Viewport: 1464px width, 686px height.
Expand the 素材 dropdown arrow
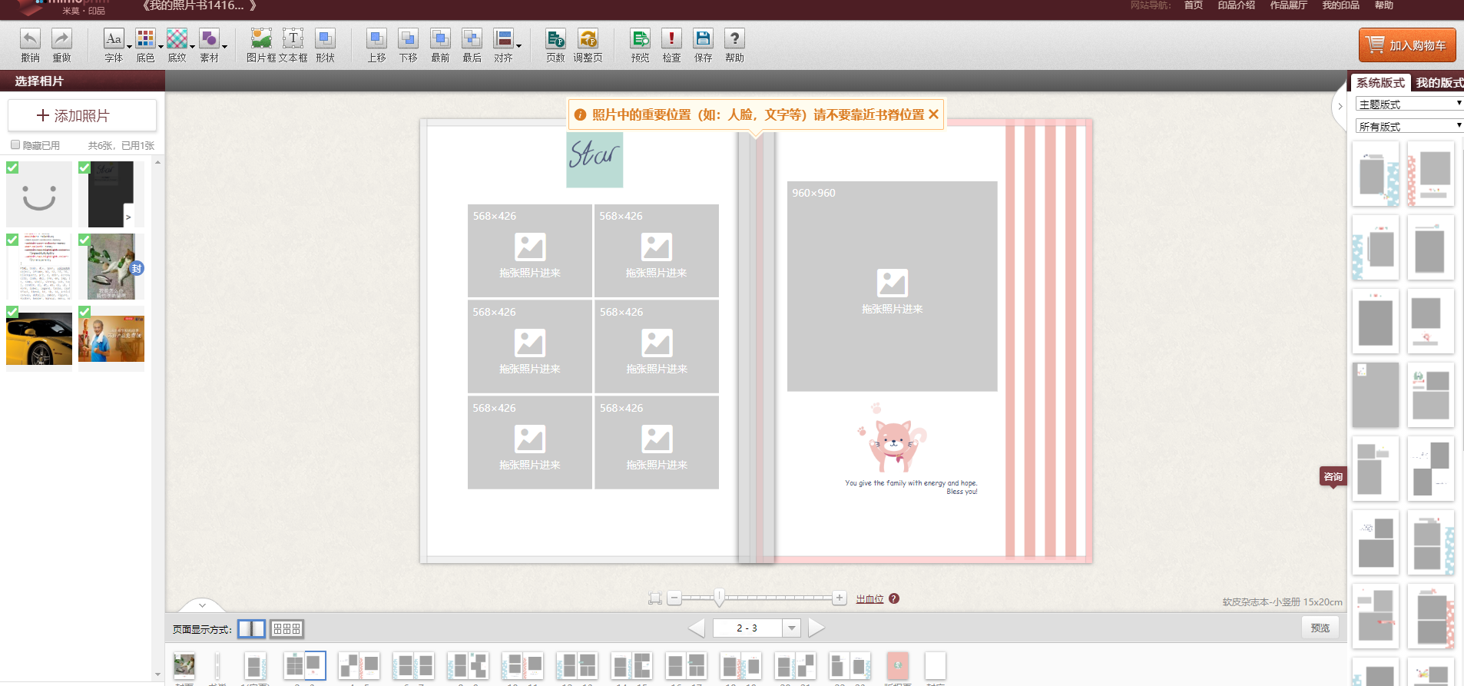(224, 46)
